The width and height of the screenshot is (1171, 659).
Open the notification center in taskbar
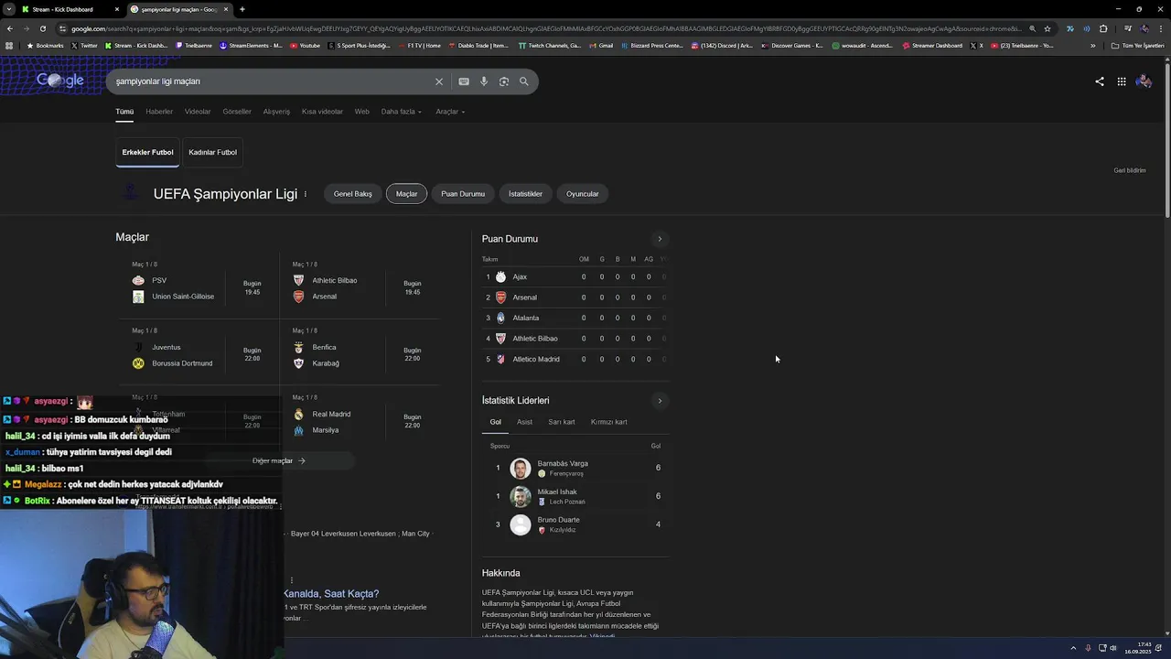[1160, 648]
